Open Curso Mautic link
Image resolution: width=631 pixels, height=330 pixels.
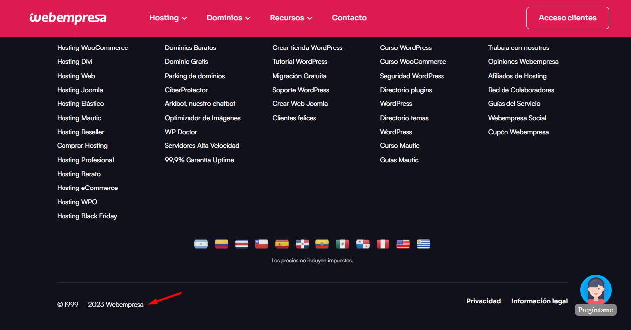400,146
